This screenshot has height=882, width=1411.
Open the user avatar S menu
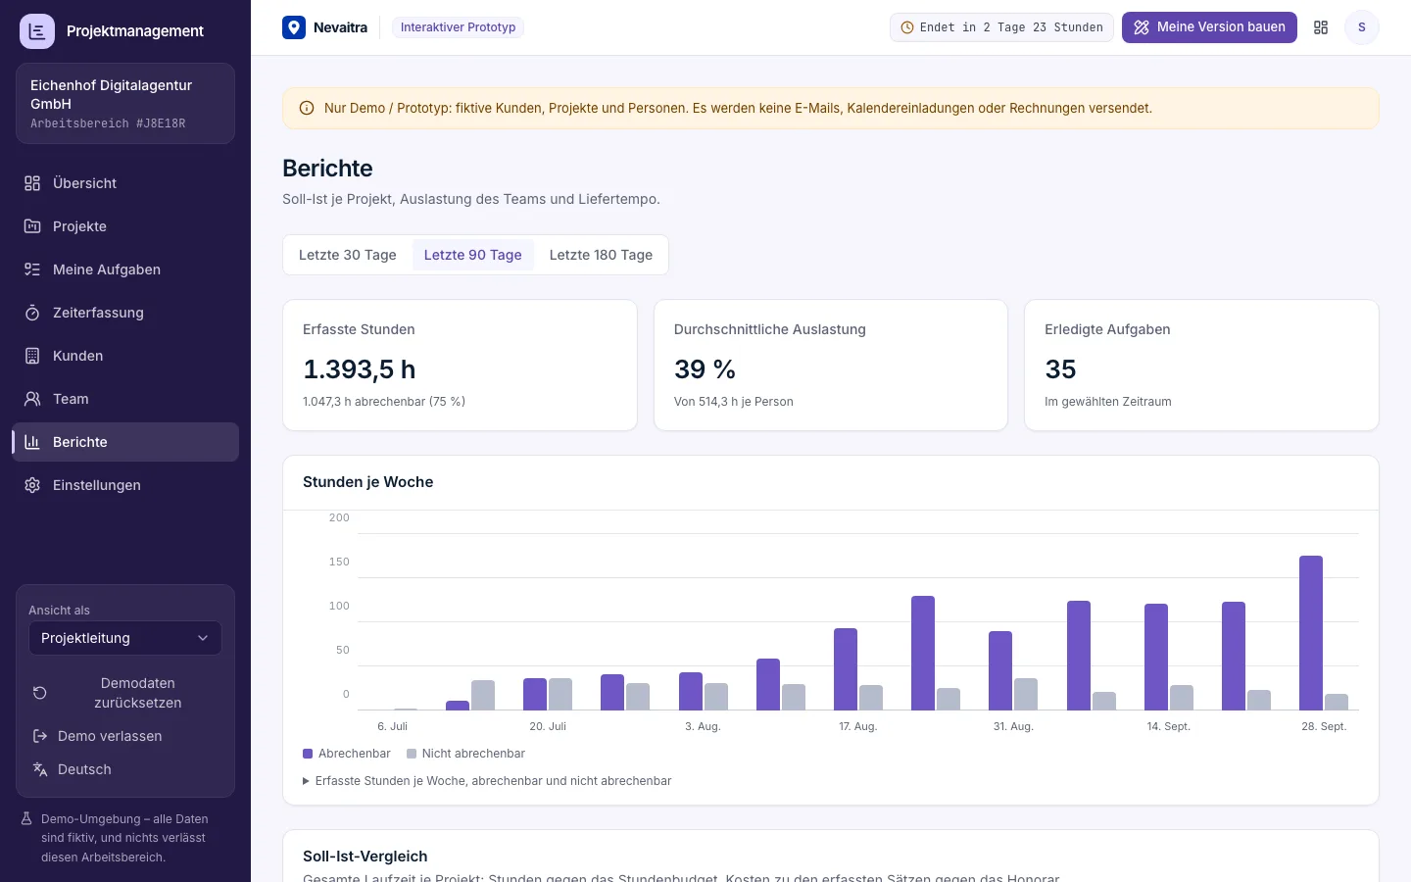[1362, 27]
